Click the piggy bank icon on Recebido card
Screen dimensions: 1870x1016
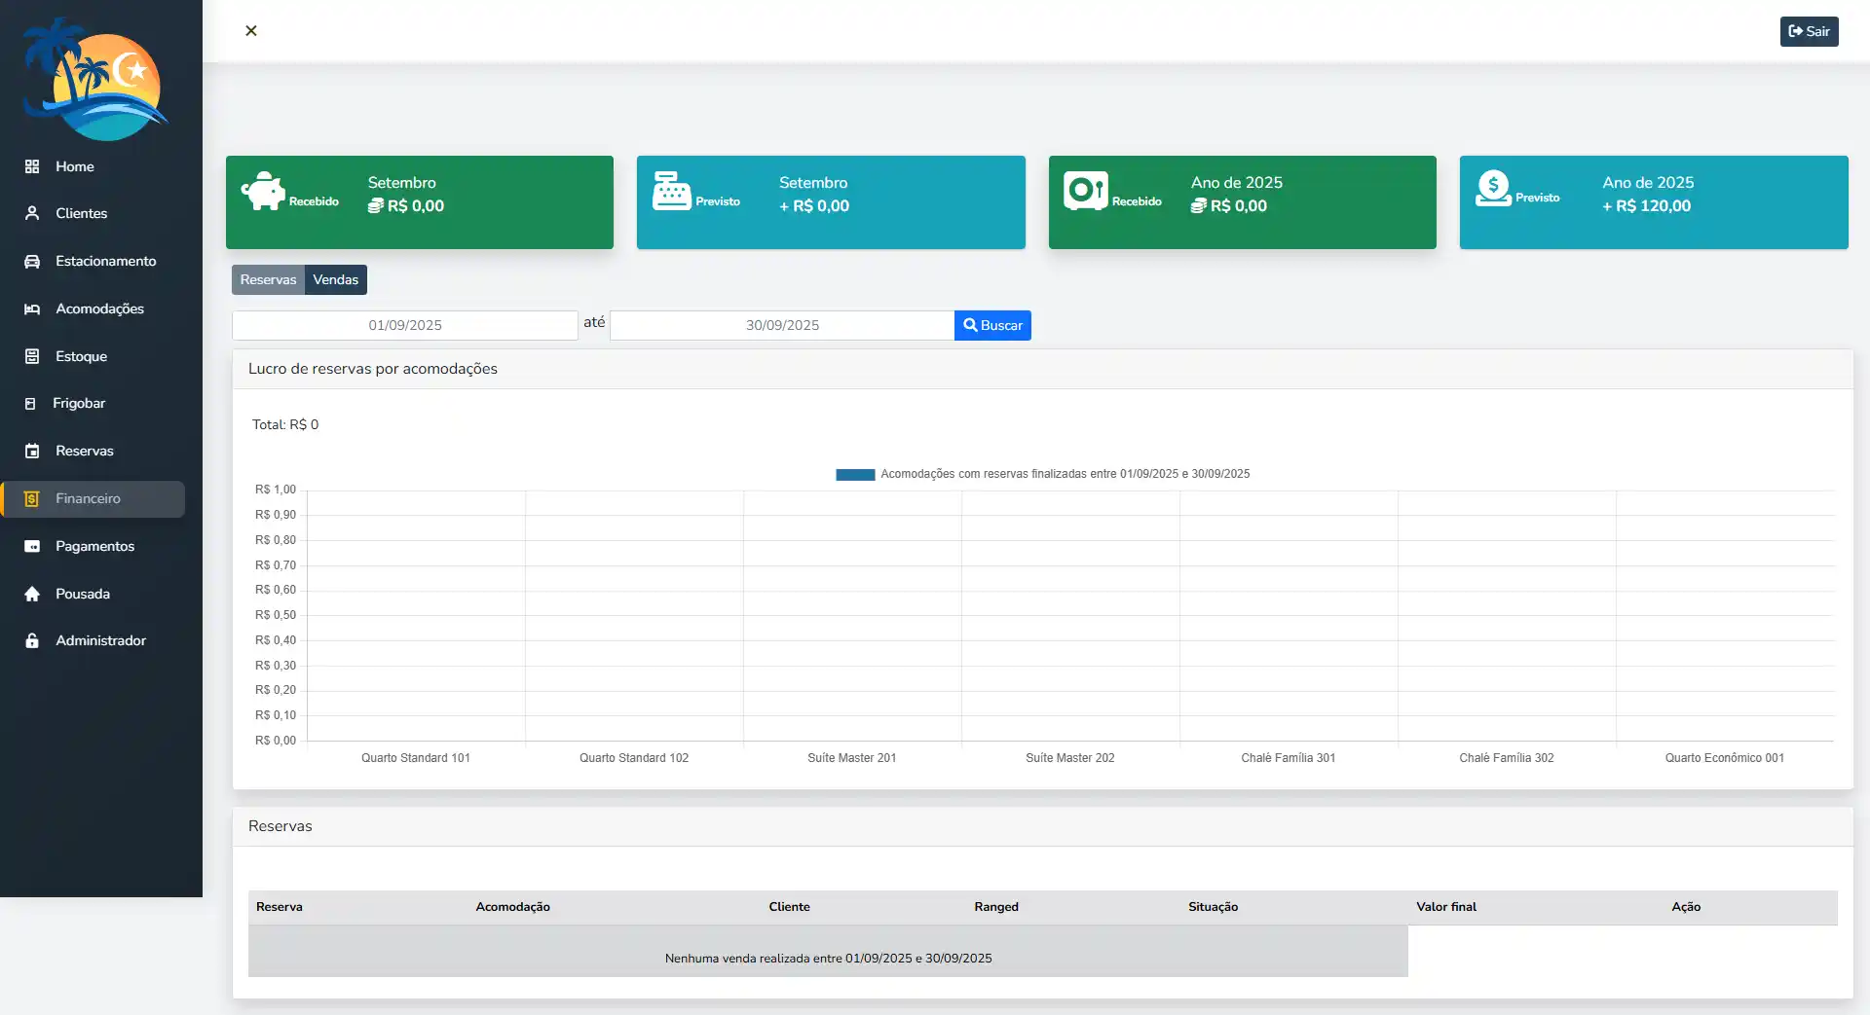click(262, 192)
